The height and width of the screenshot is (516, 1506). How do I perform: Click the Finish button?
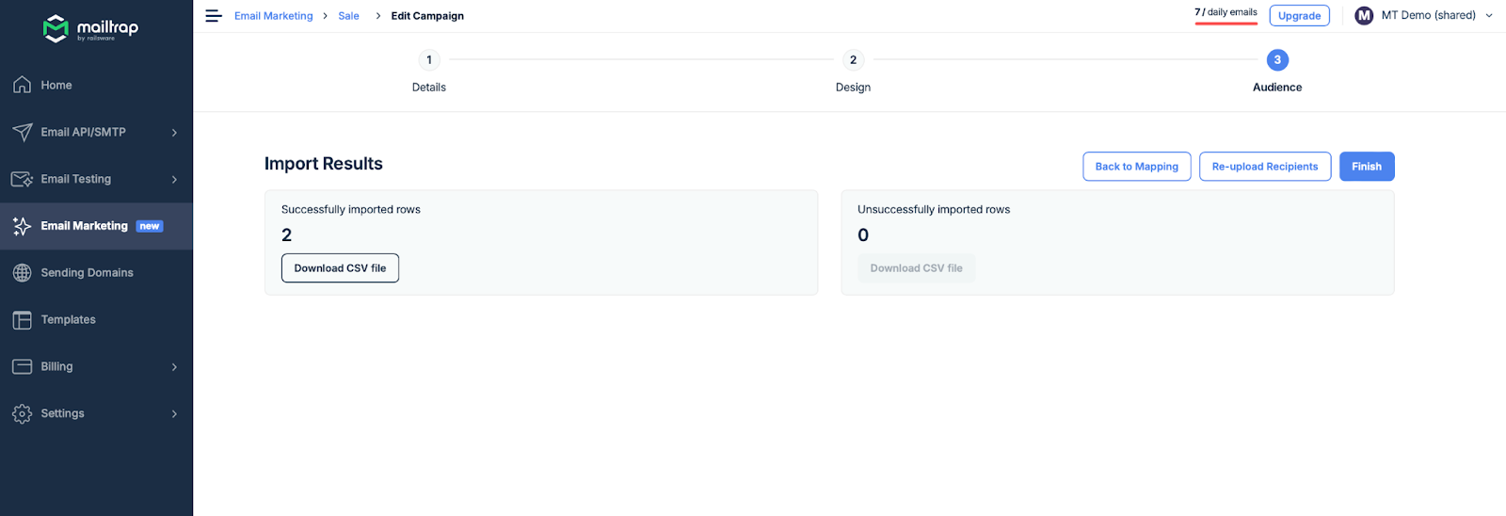tap(1367, 167)
